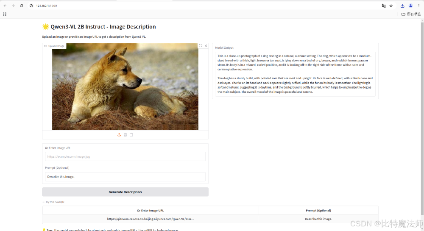The width and height of the screenshot is (424, 231).
Task: Bookmark this page with the star icon
Action: point(391,6)
